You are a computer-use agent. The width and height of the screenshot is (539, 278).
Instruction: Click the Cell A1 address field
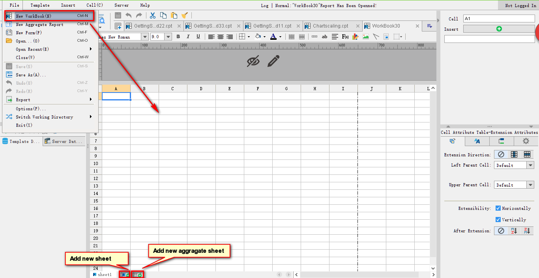499,19
